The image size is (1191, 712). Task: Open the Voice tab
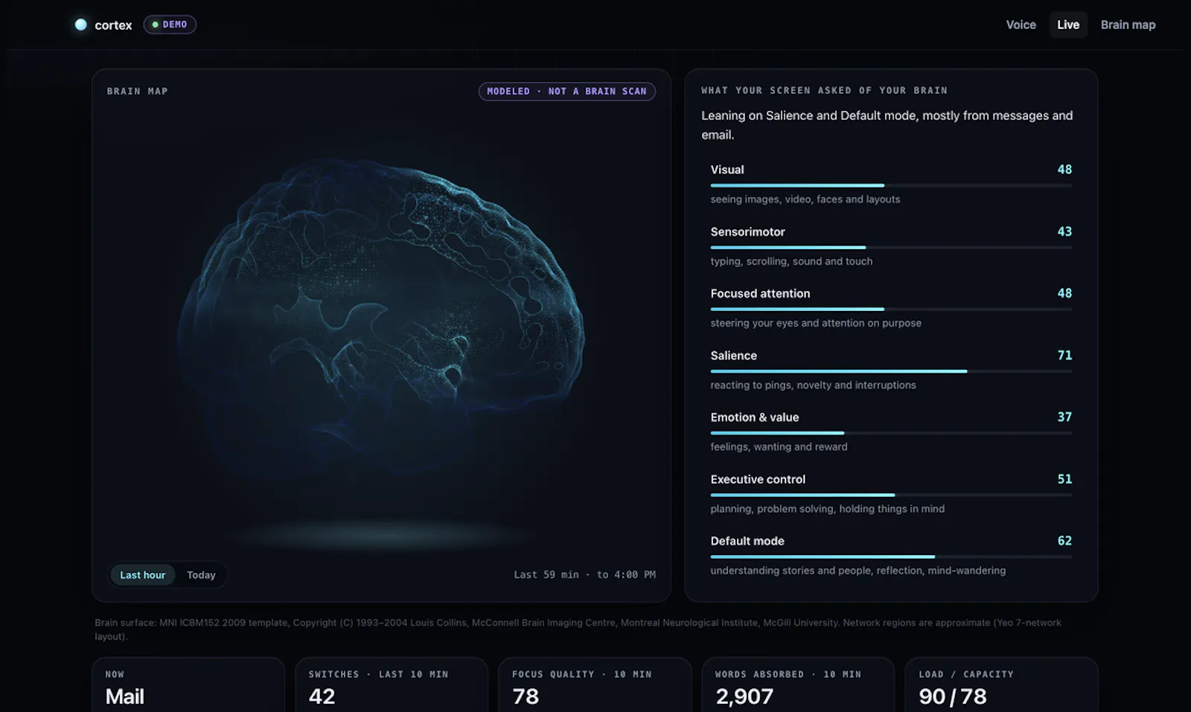[x=1021, y=25]
